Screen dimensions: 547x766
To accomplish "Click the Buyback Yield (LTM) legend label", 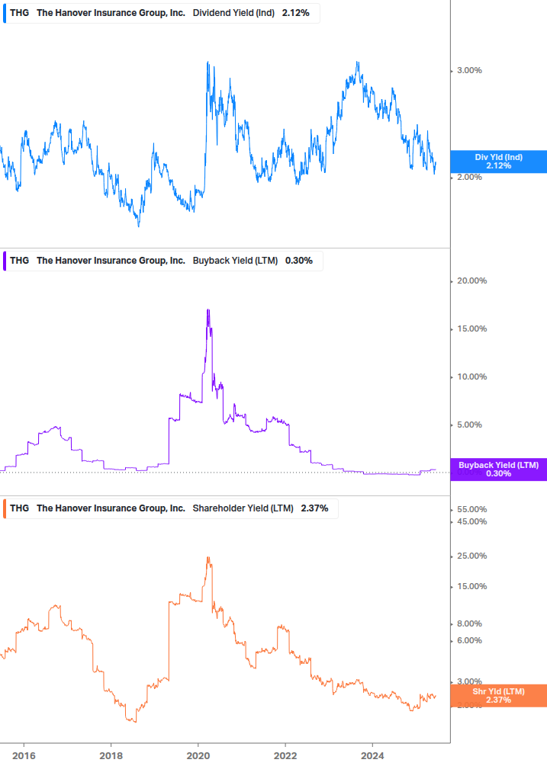I will [x=235, y=261].
